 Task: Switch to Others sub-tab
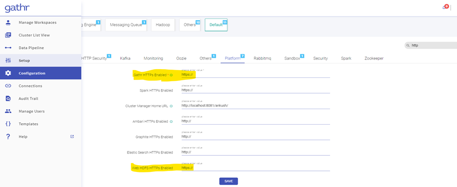pos(206,58)
